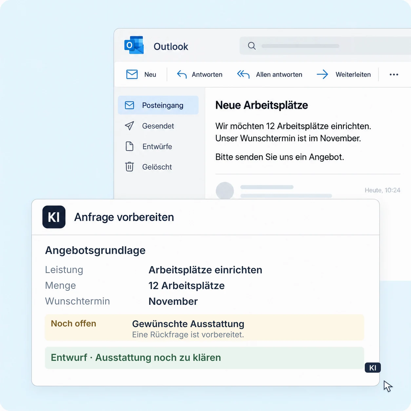
Task: Open the Entwurf Ausstattung noch zu klären bar
Action: pos(205,358)
